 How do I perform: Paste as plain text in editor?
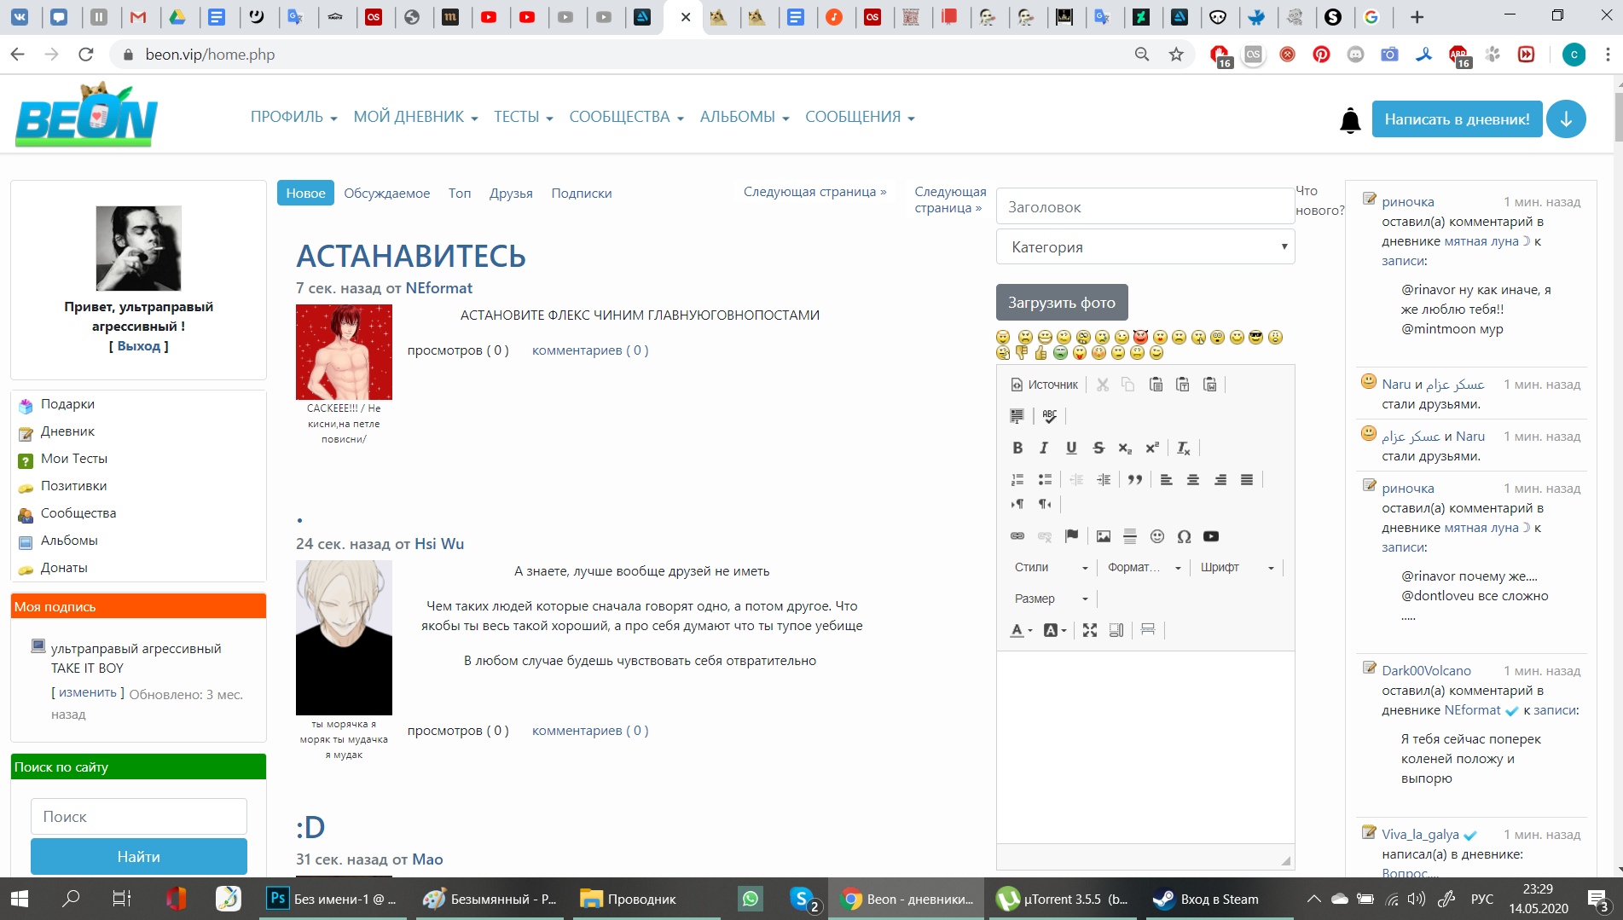tap(1183, 385)
